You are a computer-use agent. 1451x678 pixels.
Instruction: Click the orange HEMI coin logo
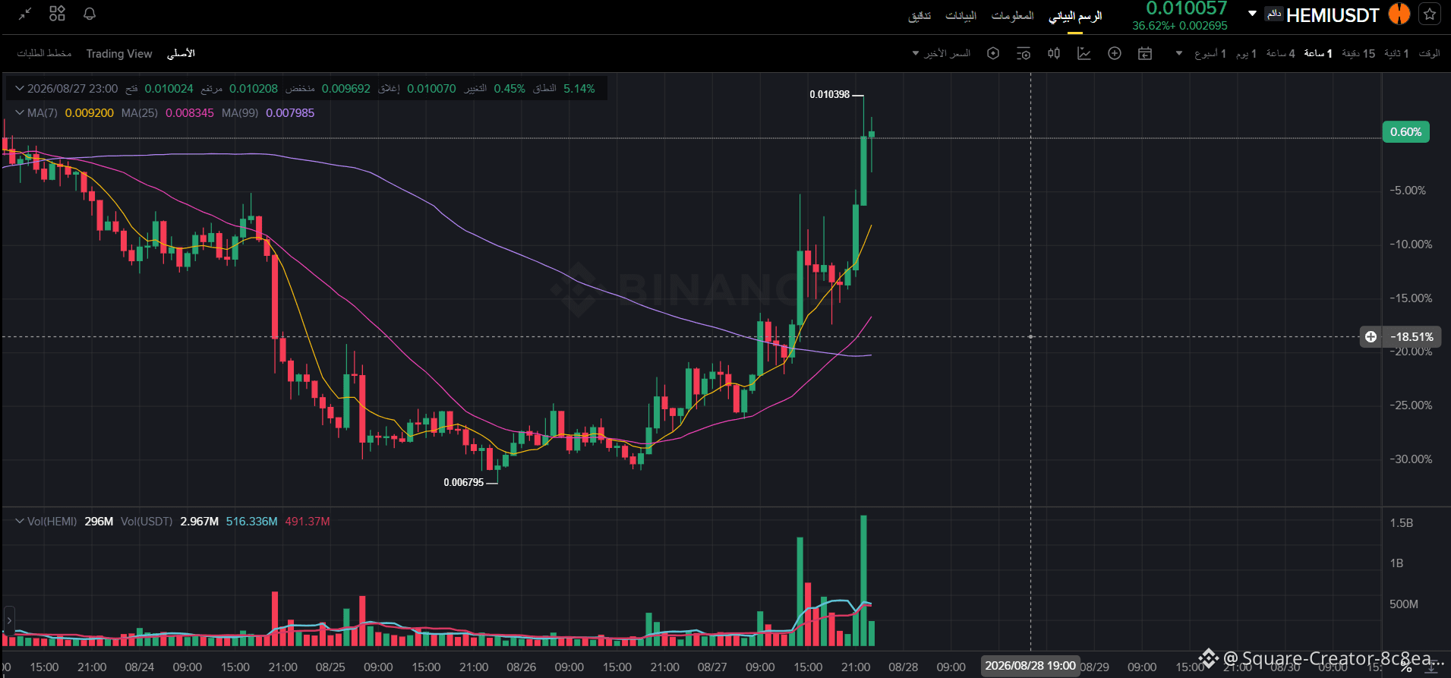pyautogui.click(x=1399, y=14)
